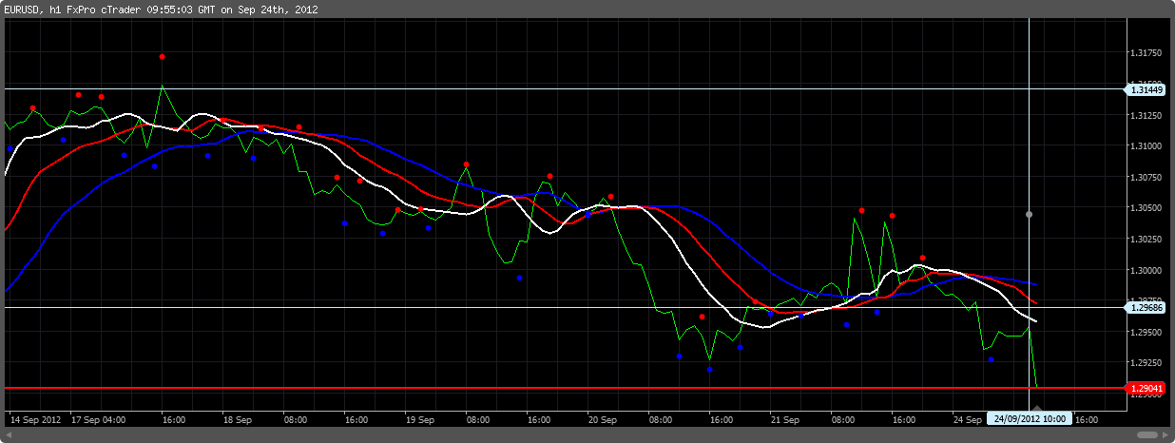Click the 1.30500 price axis value
This screenshot has height=443, width=1175.
pos(1147,208)
